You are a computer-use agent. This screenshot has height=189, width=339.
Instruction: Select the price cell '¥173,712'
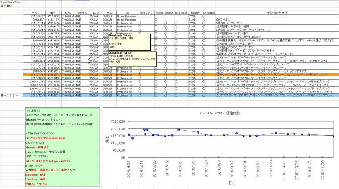(x=53, y=51)
